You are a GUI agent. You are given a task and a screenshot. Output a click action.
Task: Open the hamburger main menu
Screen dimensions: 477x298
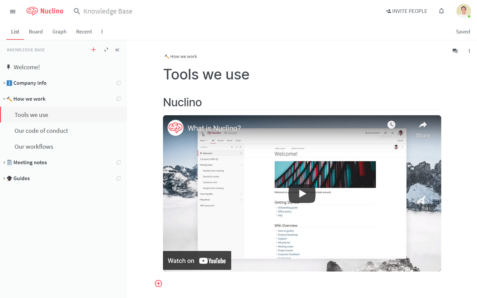[13, 12]
